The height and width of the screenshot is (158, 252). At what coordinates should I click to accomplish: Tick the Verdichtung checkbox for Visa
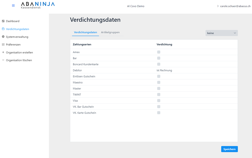click(x=159, y=101)
